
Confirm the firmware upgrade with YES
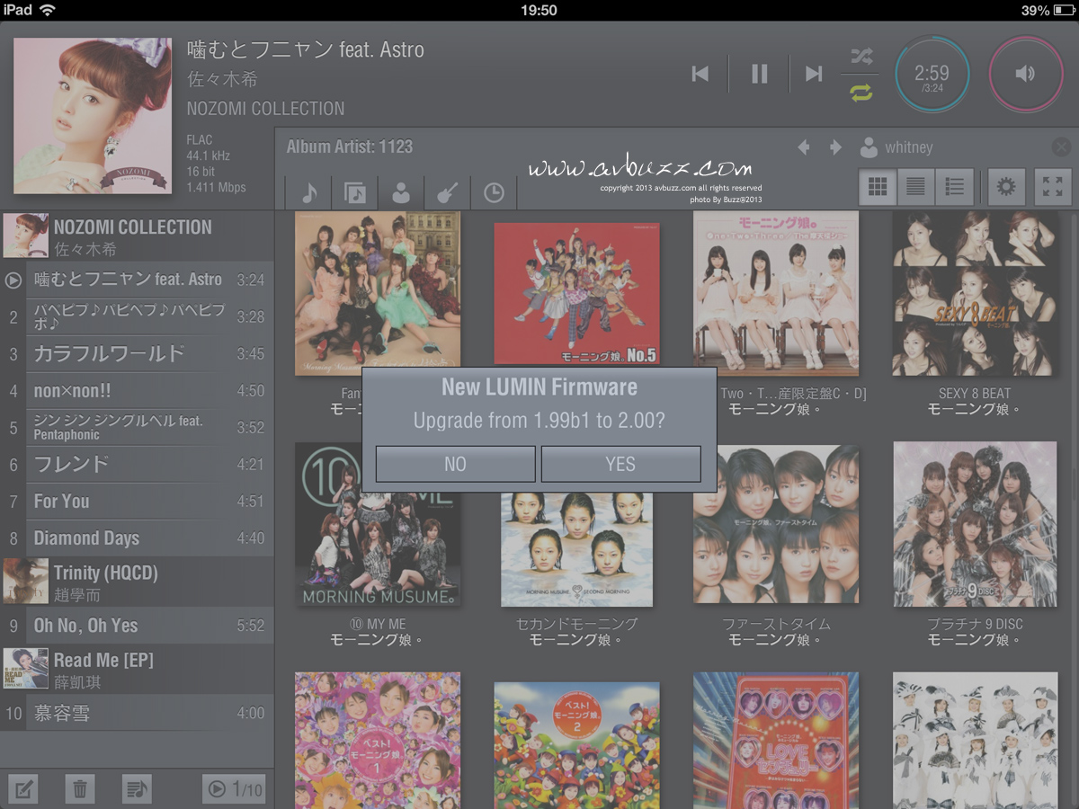tap(620, 464)
